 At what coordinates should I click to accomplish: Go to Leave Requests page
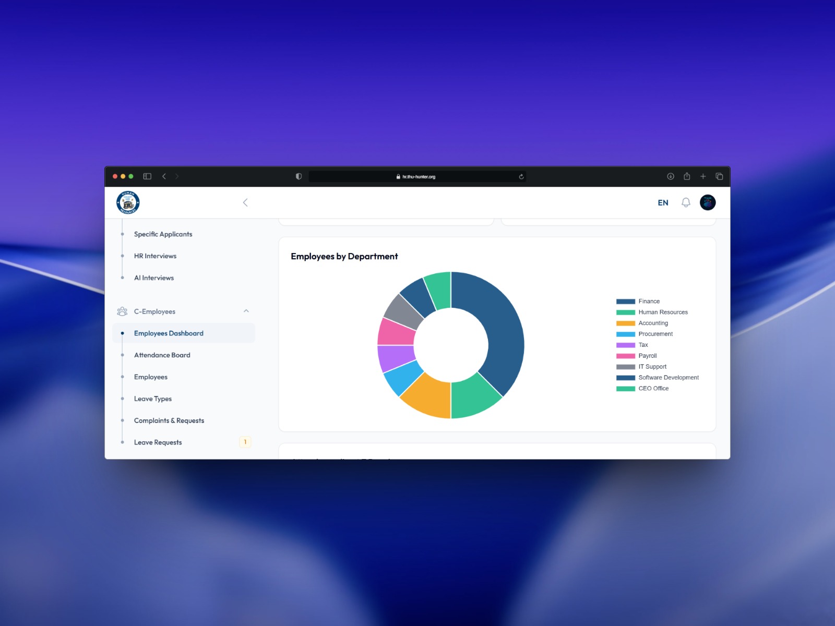(x=158, y=442)
